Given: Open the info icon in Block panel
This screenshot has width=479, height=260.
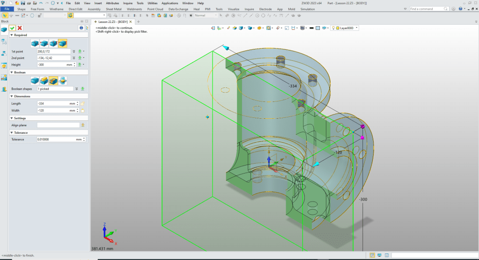Looking at the screenshot, I should (80, 28).
